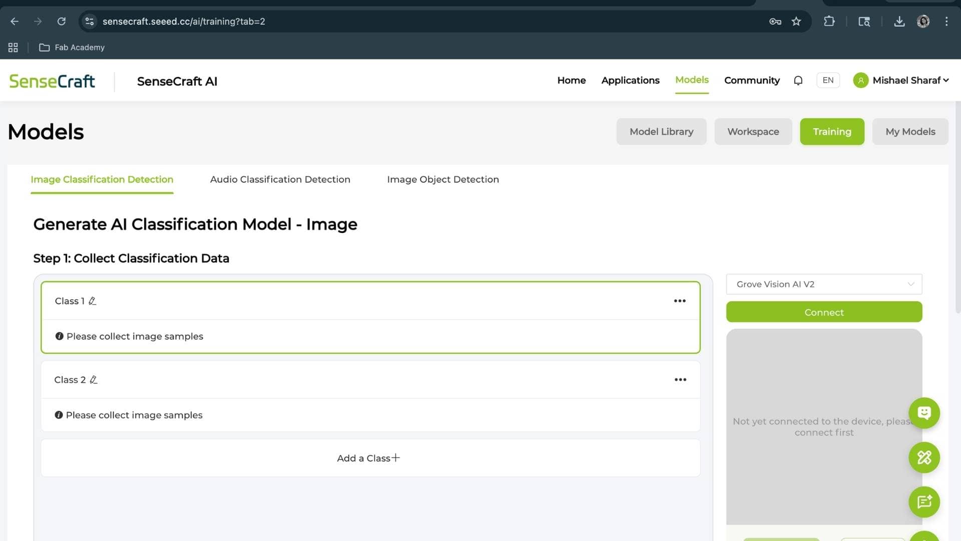Click Add a Class
The height and width of the screenshot is (541, 961).
(369, 458)
